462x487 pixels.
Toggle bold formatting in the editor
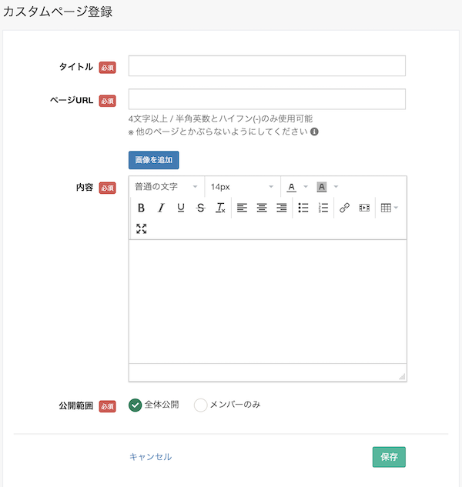pyautogui.click(x=141, y=208)
